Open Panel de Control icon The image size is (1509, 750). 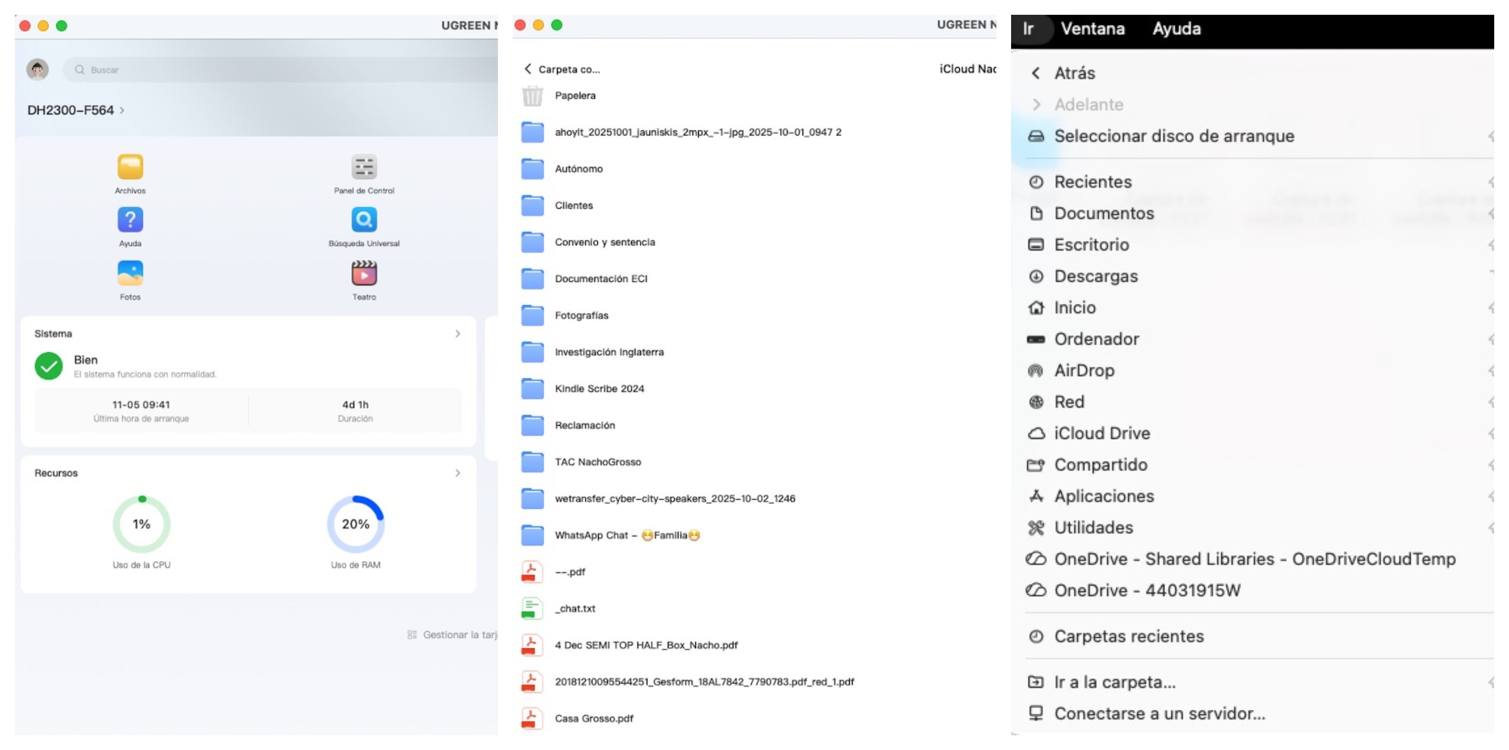[x=364, y=167]
